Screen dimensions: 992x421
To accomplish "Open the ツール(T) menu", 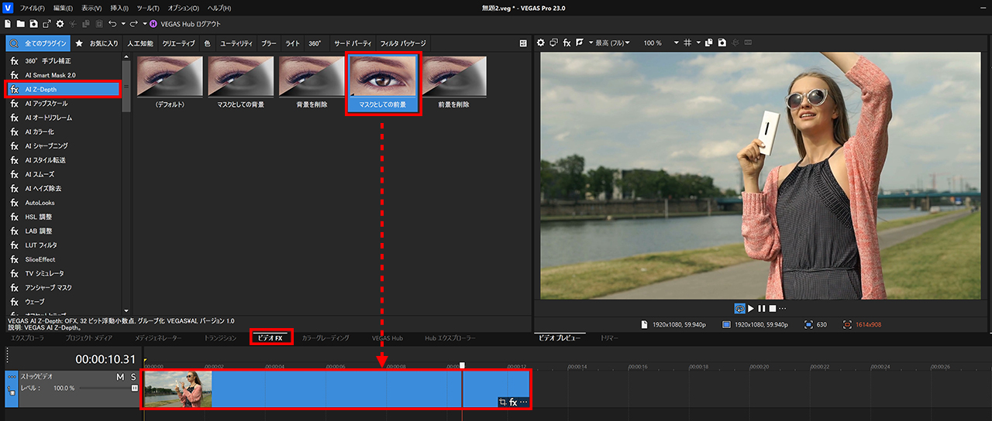I will pyautogui.click(x=148, y=7).
